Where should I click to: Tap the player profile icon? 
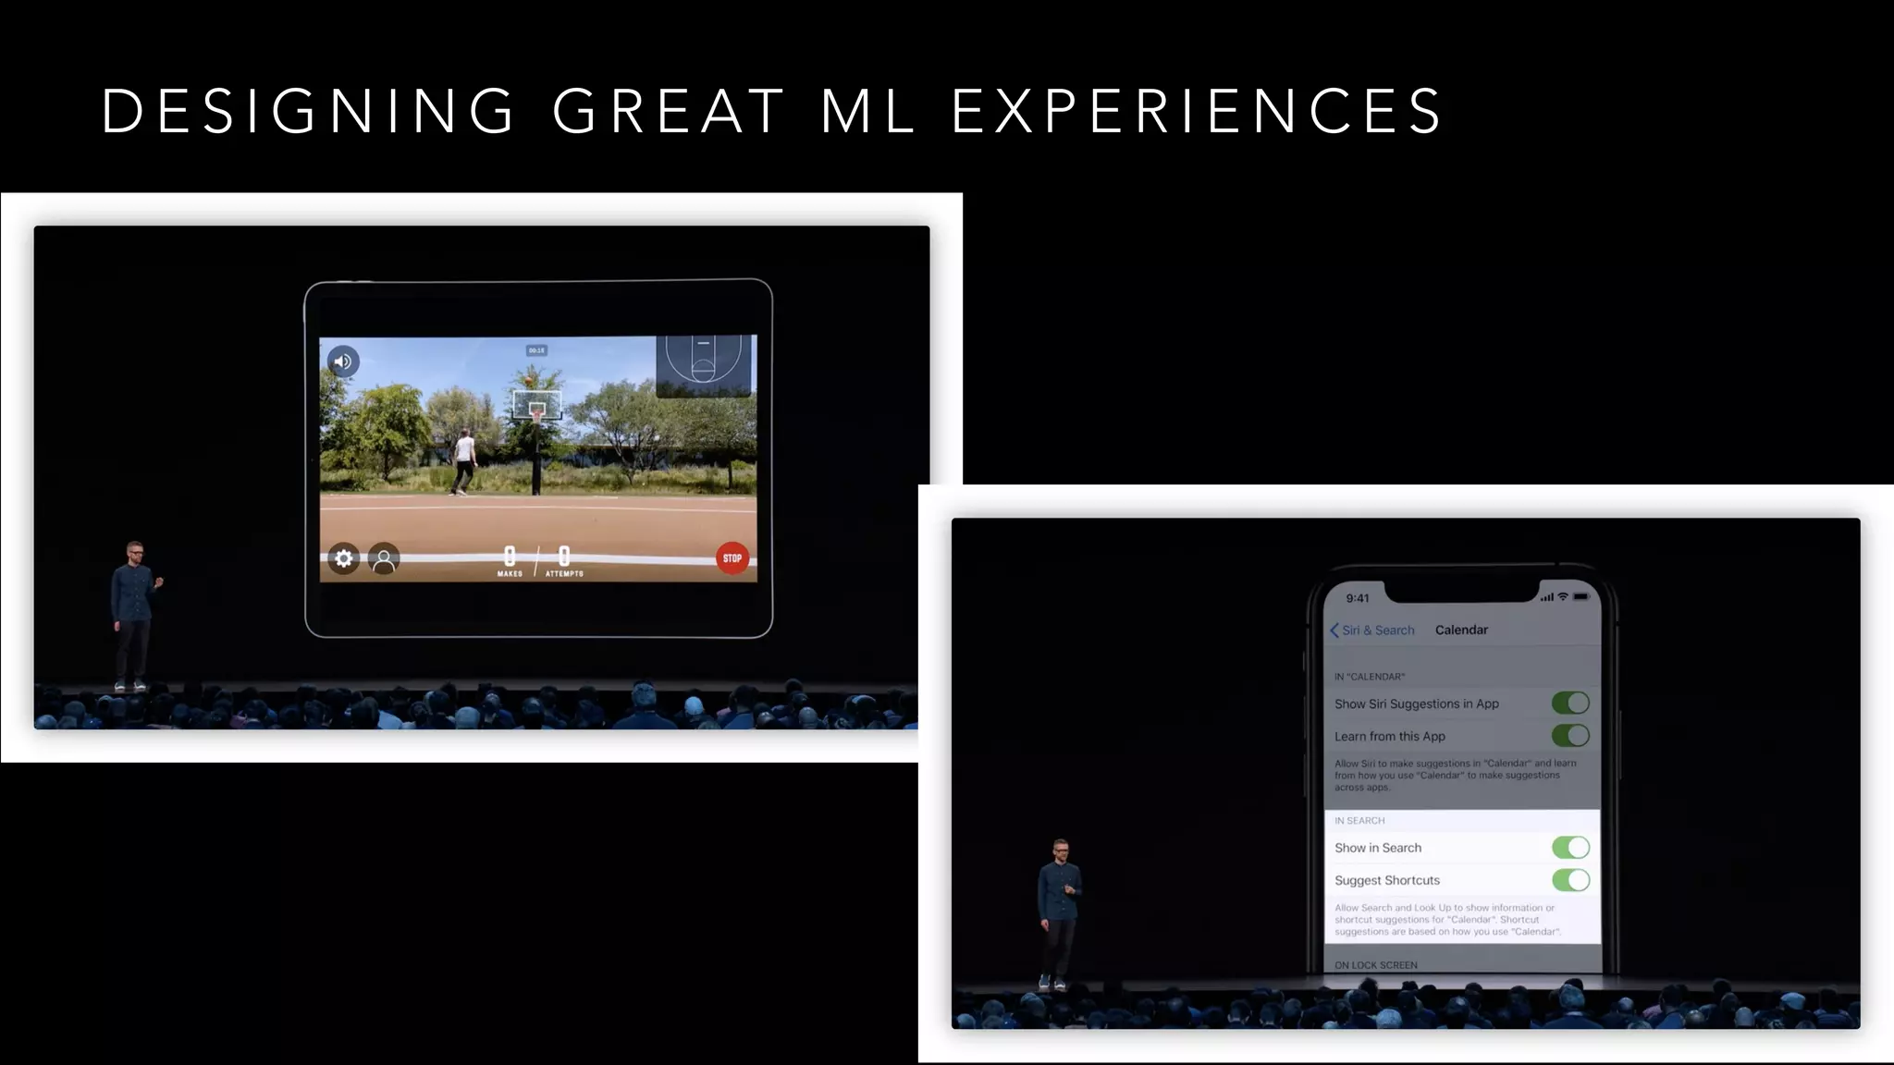pyautogui.click(x=384, y=558)
